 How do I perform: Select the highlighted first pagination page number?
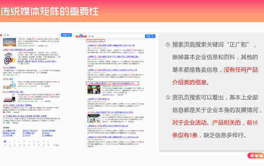tap(5, 142)
